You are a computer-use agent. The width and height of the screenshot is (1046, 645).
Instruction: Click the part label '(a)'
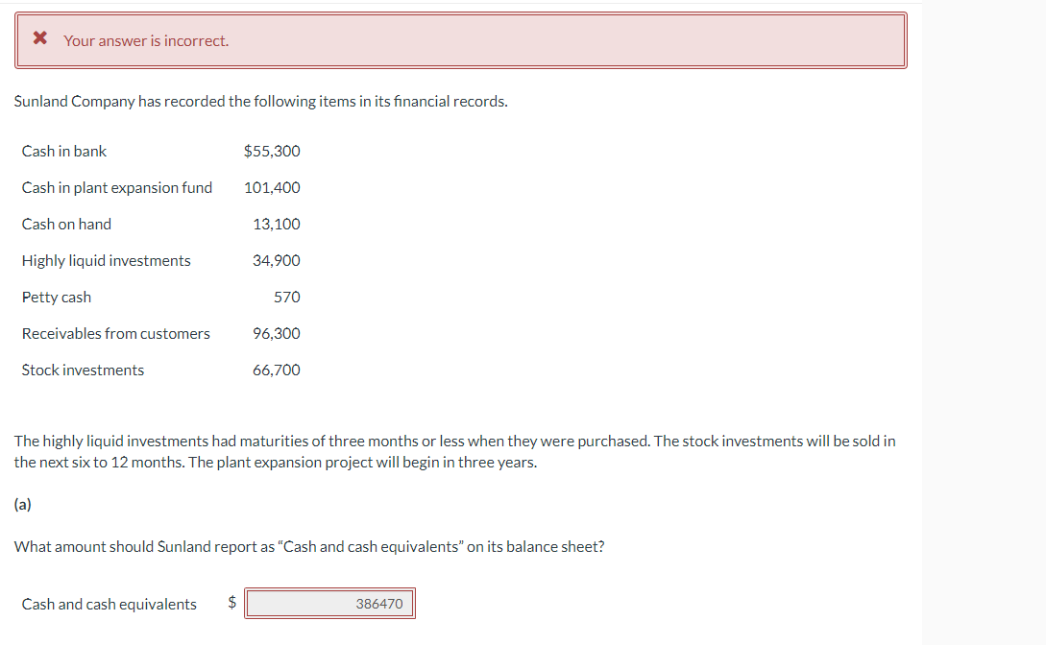pos(20,504)
